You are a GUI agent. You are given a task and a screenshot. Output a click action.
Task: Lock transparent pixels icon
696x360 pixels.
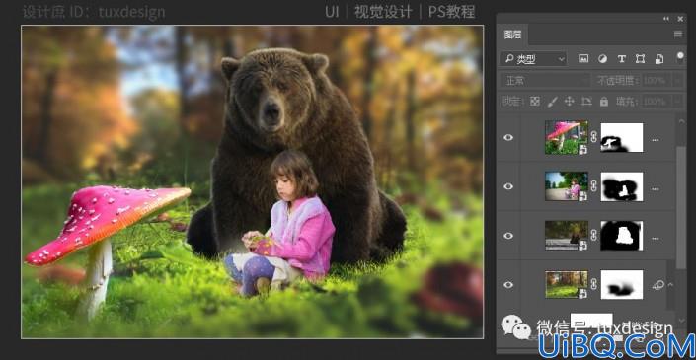coord(535,102)
